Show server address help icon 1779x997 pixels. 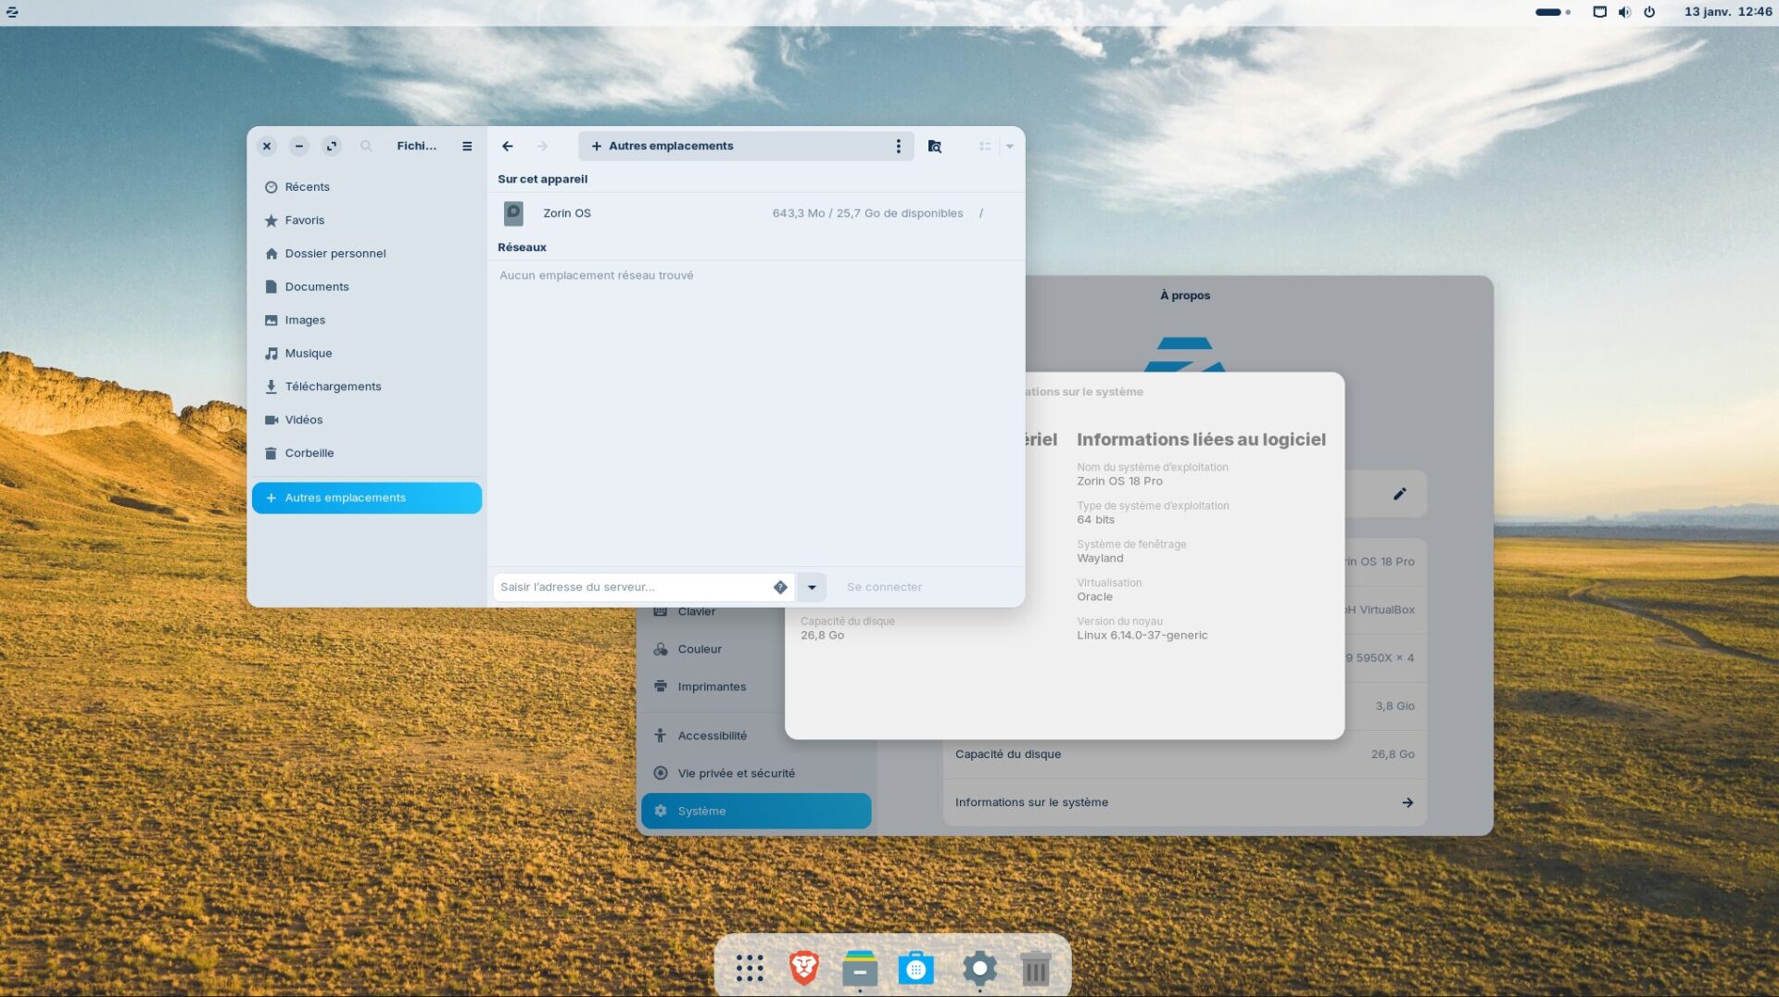[x=780, y=587]
